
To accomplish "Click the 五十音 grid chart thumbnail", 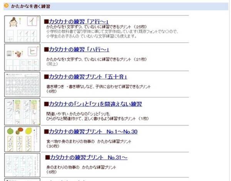I will coord(22,84).
